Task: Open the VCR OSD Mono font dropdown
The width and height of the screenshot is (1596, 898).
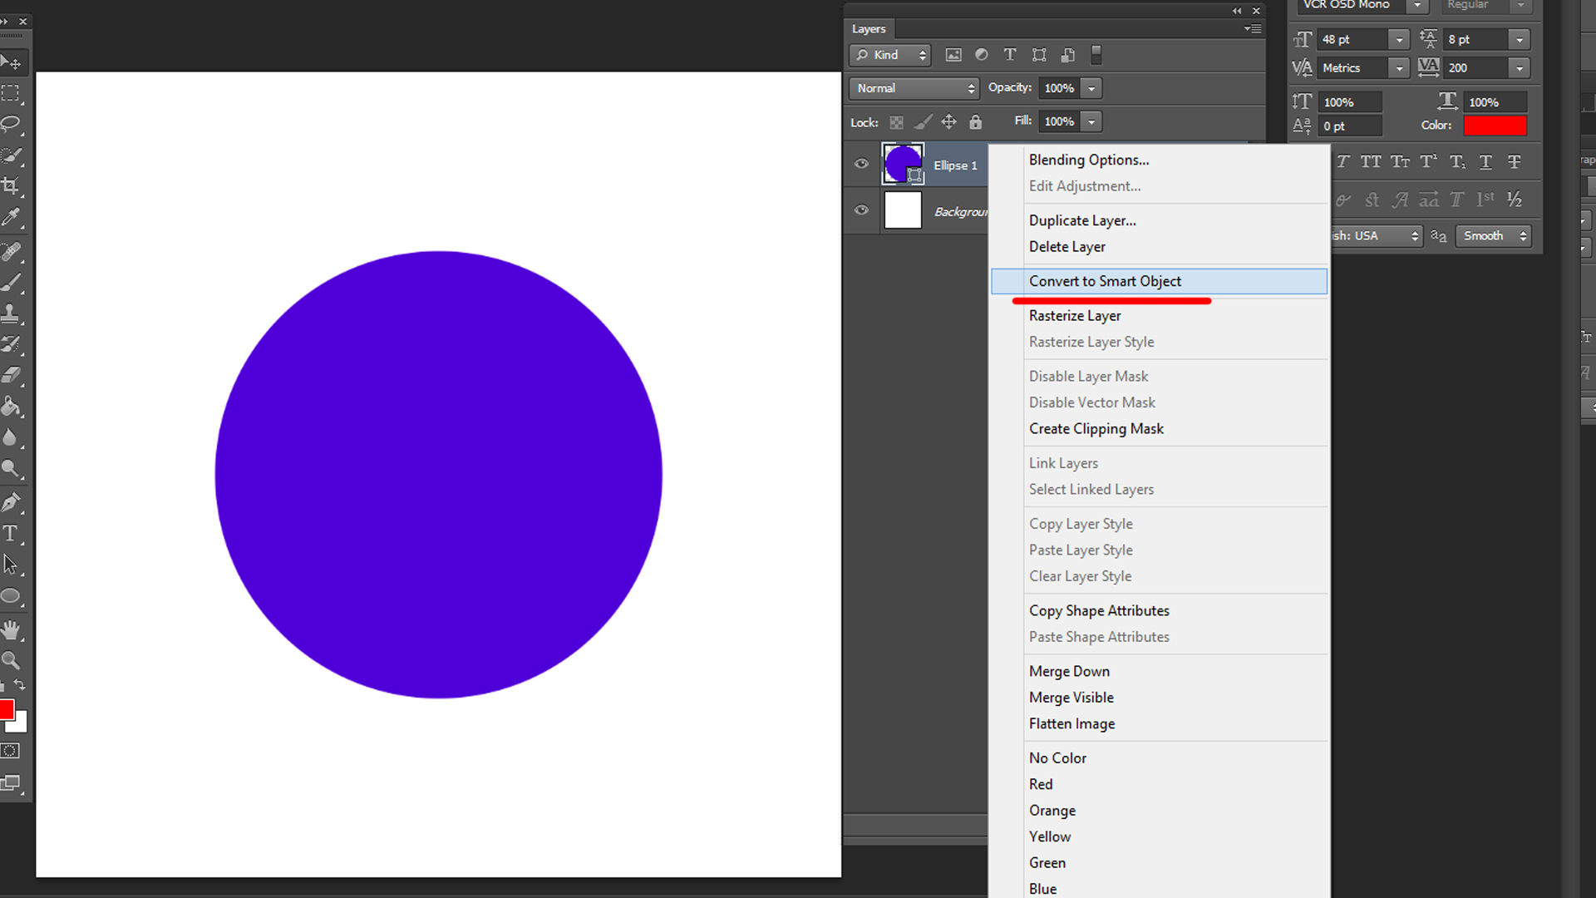Action: 1417,6
